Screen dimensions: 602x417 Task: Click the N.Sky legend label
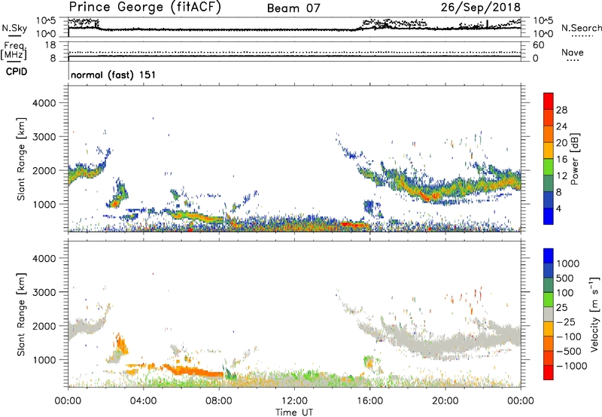tap(14, 28)
